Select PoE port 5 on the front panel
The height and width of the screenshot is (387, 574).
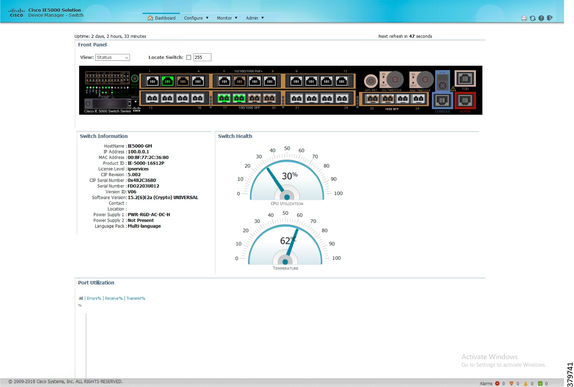pyautogui.click(x=224, y=81)
